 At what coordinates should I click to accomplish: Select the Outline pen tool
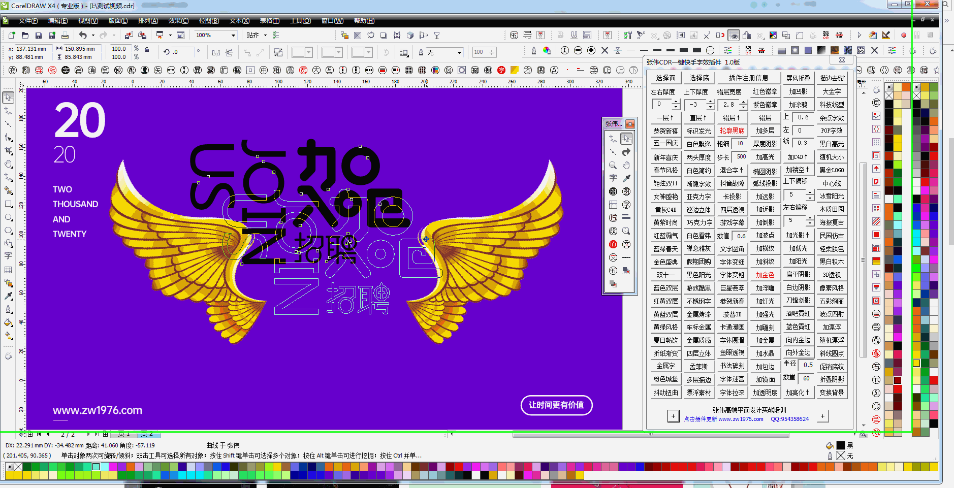tap(8, 309)
